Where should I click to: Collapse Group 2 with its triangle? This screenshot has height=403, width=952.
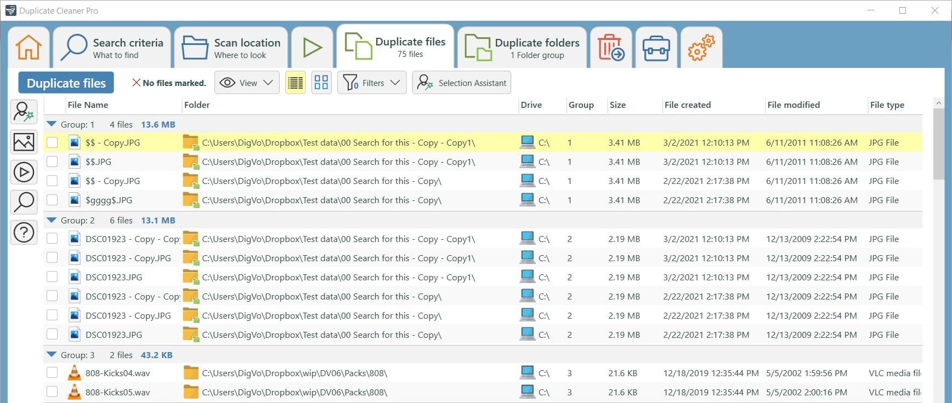tap(52, 220)
